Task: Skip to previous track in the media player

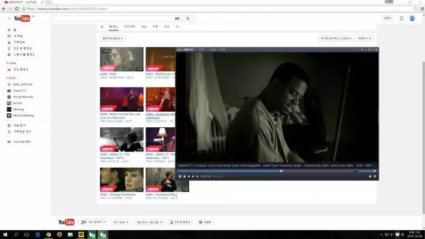Action: point(189,176)
